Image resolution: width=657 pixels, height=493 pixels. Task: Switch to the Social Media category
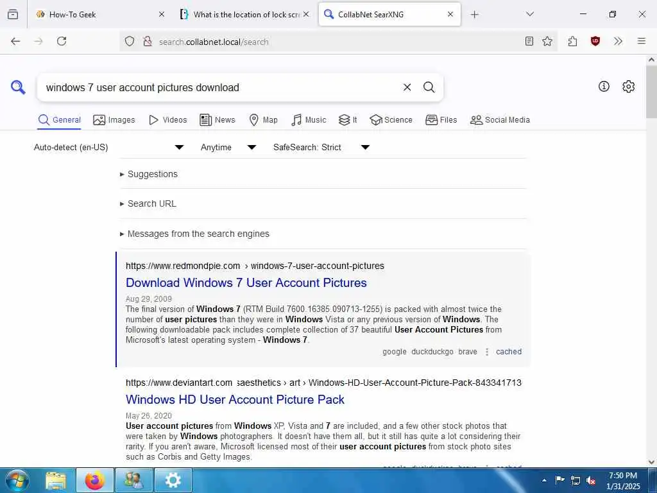point(500,120)
